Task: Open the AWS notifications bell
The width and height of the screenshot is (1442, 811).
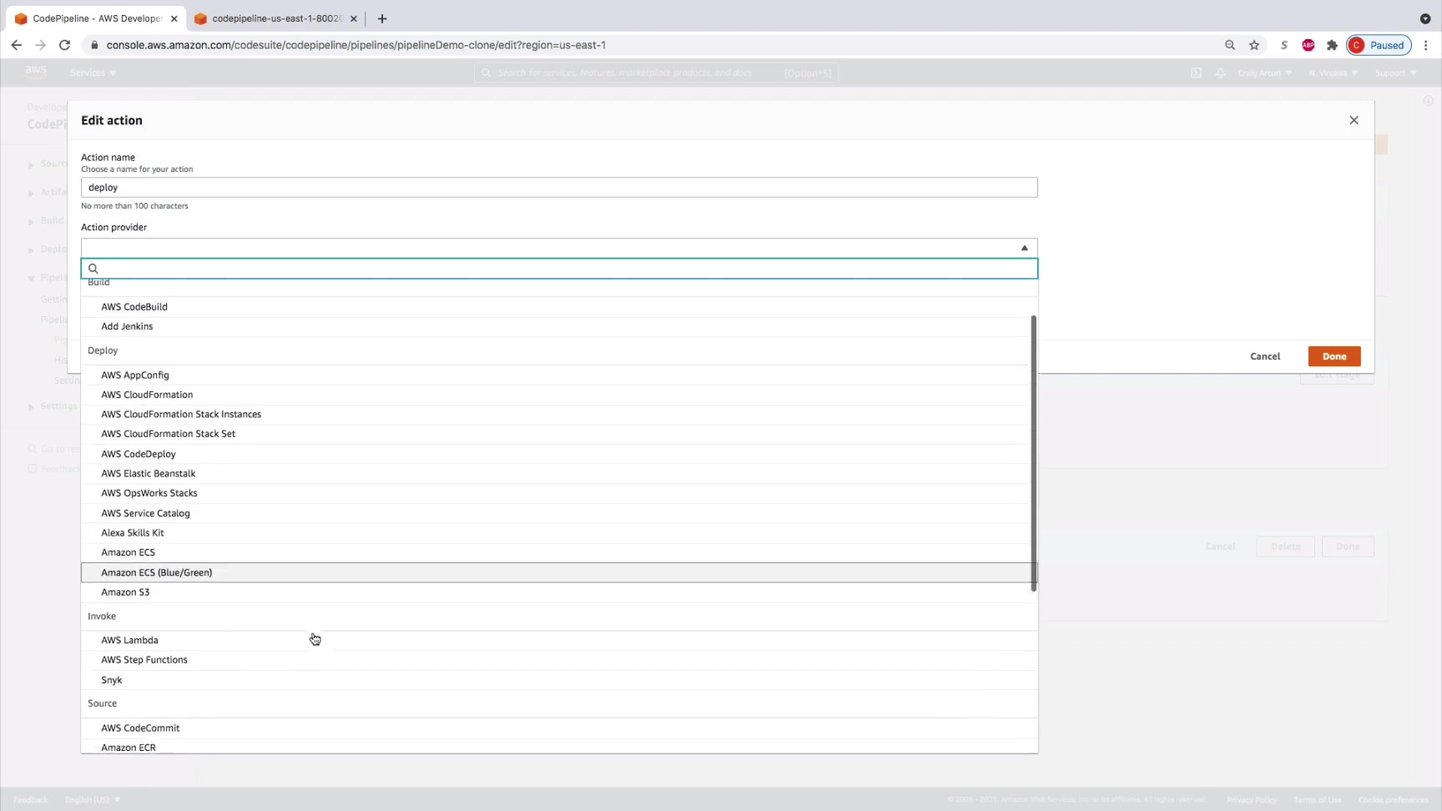Action: tap(1220, 73)
